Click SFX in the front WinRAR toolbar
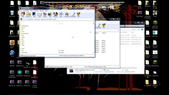The width and height of the screenshot is (169, 95). 79,15
